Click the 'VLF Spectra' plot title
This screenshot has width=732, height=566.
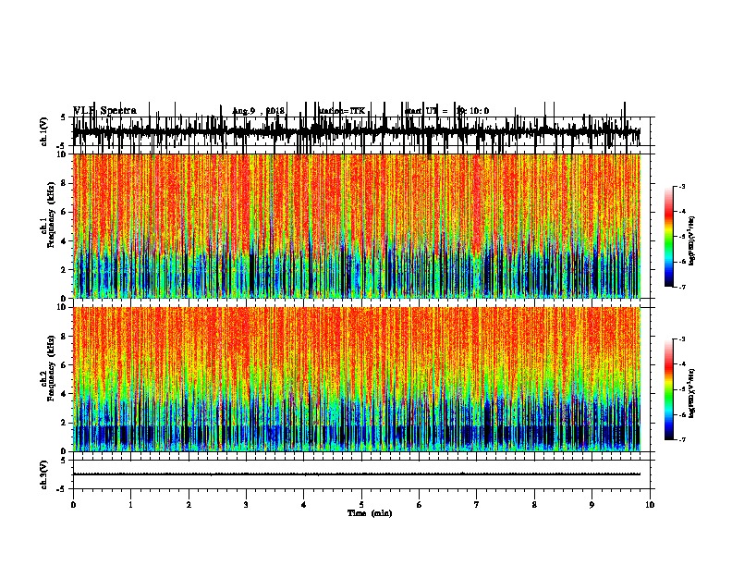click(105, 111)
